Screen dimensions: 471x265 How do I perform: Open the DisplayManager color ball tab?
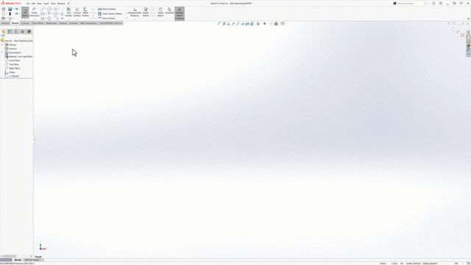pyautogui.click(x=29, y=32)
